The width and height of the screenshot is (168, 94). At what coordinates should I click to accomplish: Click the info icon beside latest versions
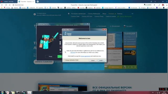(x=35, y=14)
